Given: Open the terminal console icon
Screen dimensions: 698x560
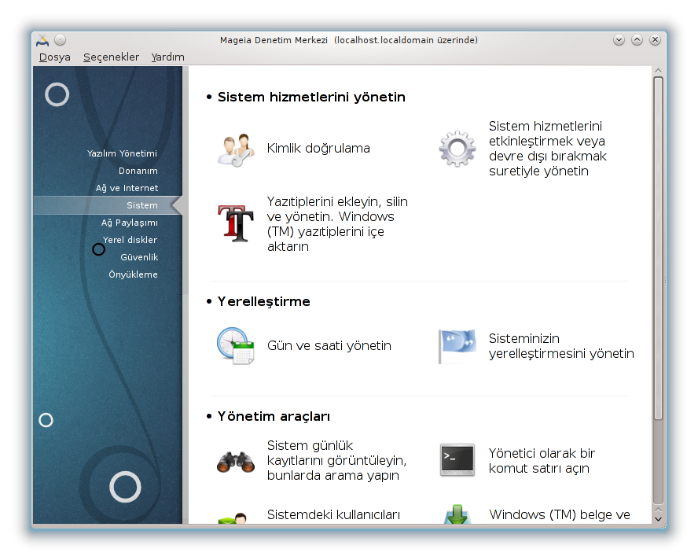Looking at the screenshot, I should [457, 460].
